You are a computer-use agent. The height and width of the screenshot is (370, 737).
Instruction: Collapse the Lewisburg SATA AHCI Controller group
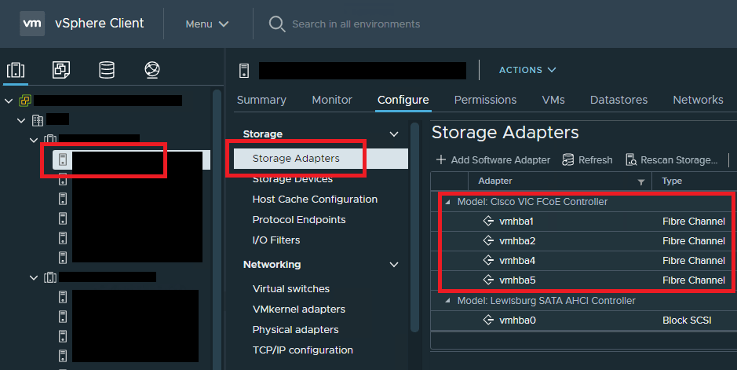click(x=447, y=301)
